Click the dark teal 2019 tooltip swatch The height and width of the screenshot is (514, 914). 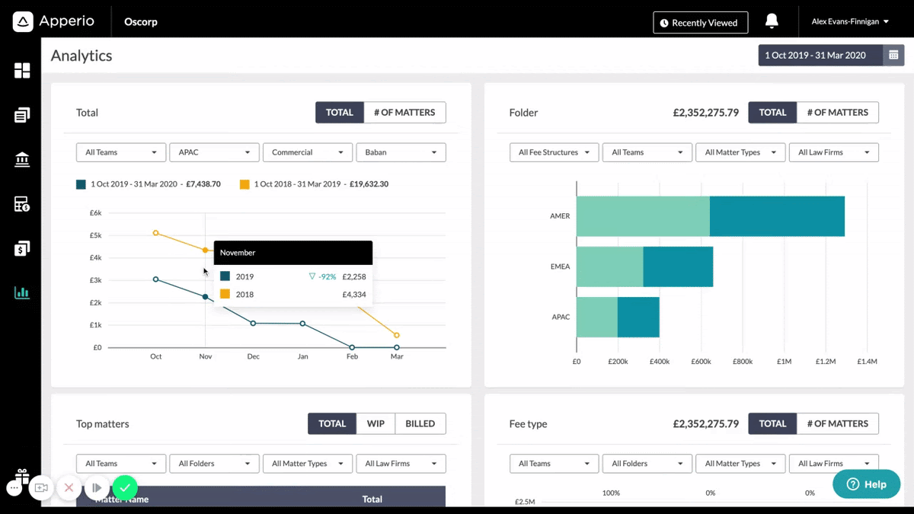[225, 276]
